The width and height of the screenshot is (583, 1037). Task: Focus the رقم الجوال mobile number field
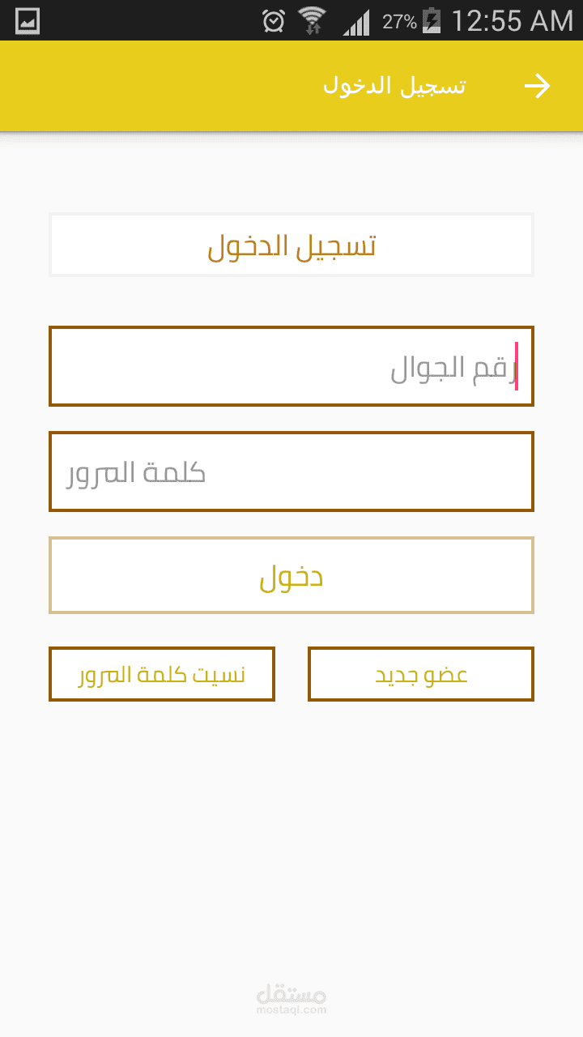pos(291,366)
